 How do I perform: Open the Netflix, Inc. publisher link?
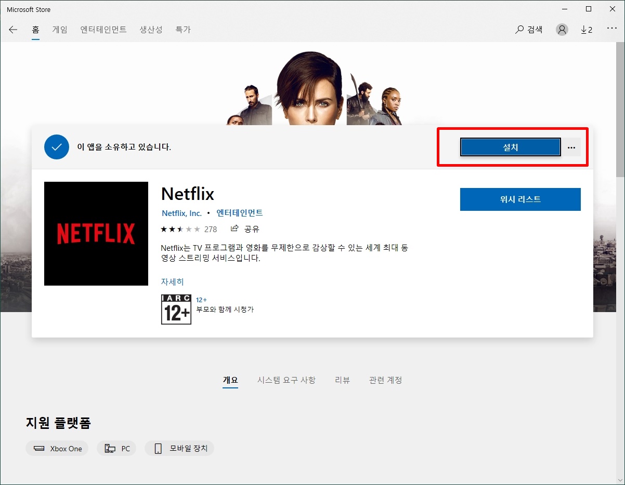click(x=181, y=213)
